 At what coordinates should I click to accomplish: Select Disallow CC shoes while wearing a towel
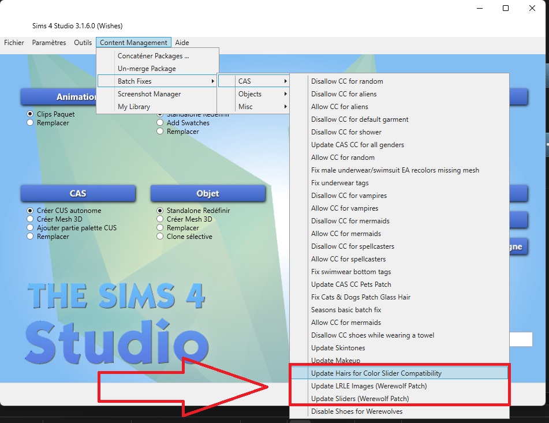point(399,335)
